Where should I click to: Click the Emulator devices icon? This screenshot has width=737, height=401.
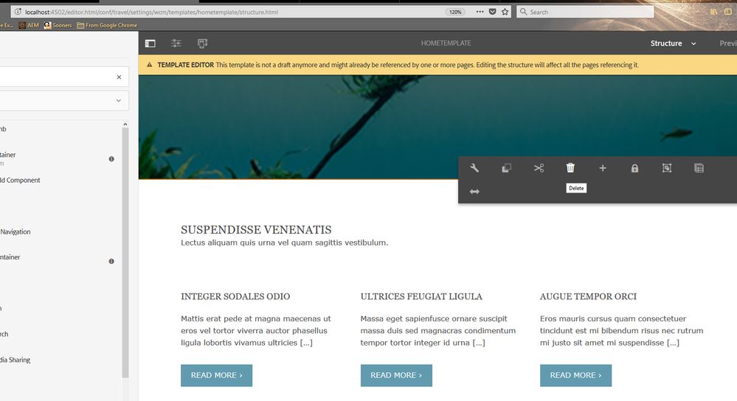tap(203, 43)
